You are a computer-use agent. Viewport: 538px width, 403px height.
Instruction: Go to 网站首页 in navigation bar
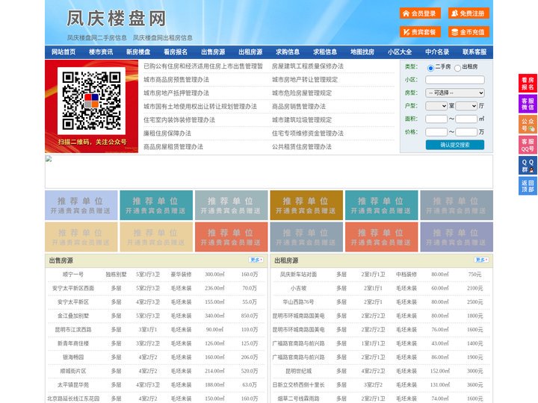pos(64,52)
